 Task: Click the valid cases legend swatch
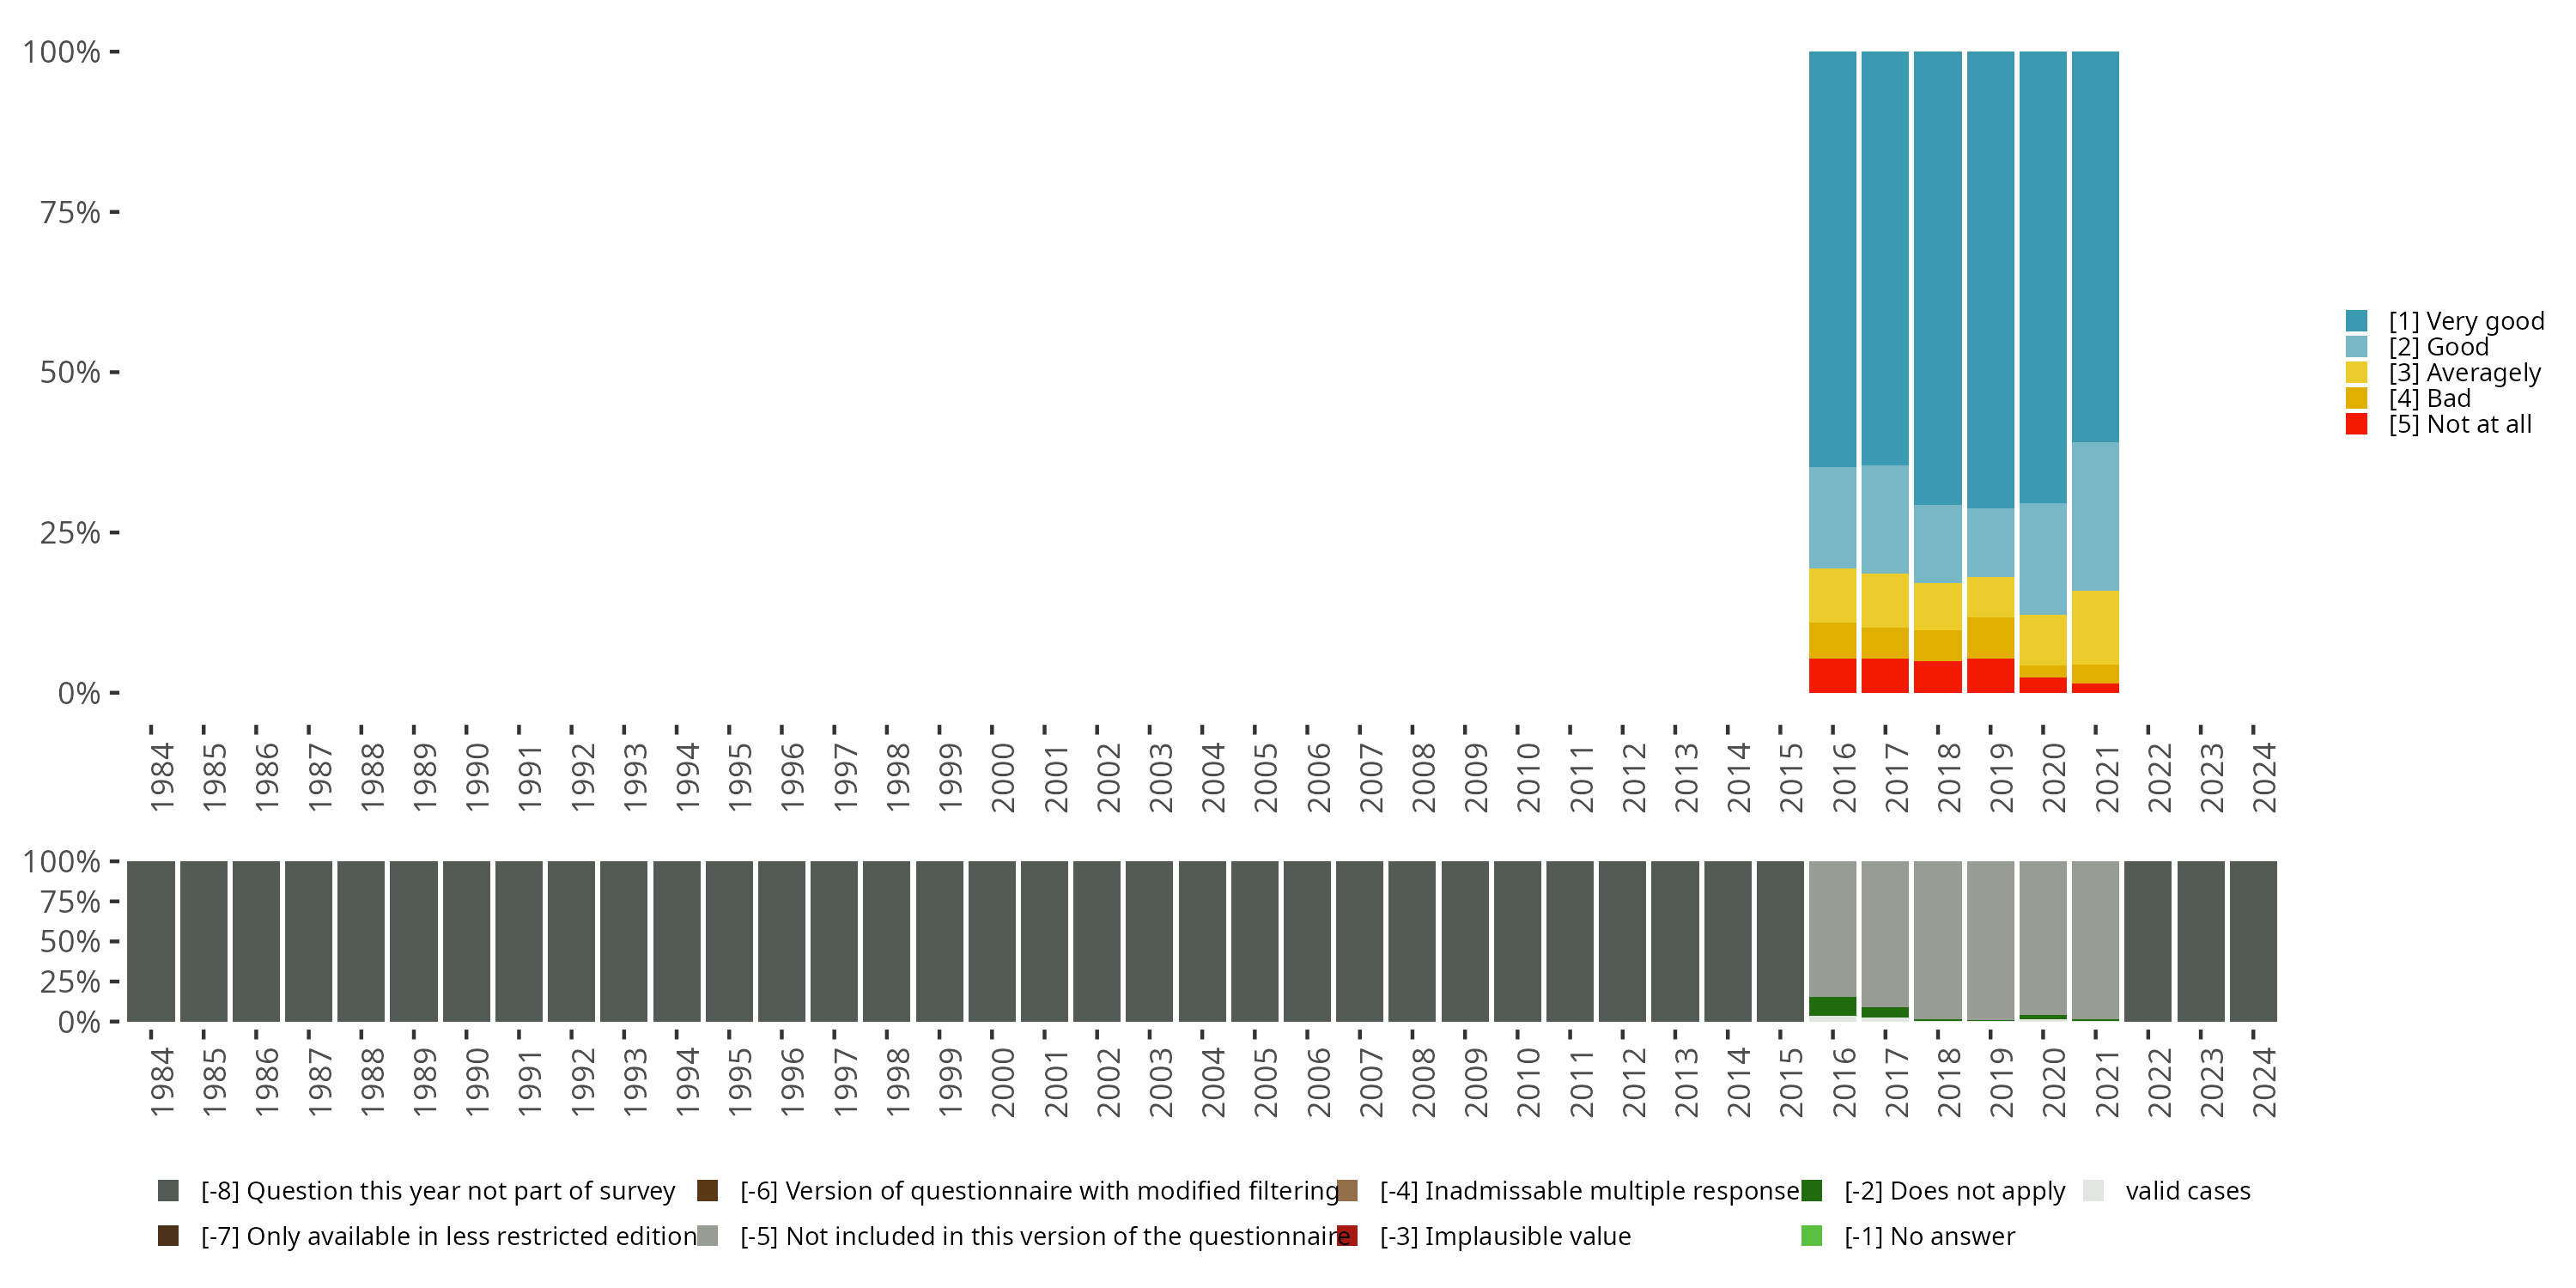click(2093, 1190)
